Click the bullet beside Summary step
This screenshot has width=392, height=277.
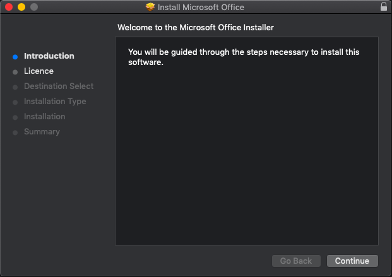[15, 133]
